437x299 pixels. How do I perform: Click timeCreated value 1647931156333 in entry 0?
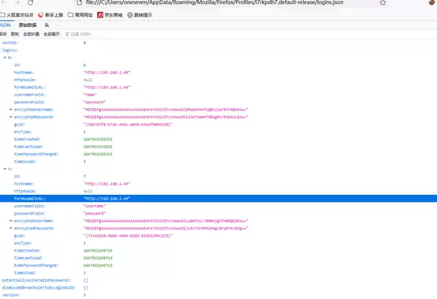point(98,139)
